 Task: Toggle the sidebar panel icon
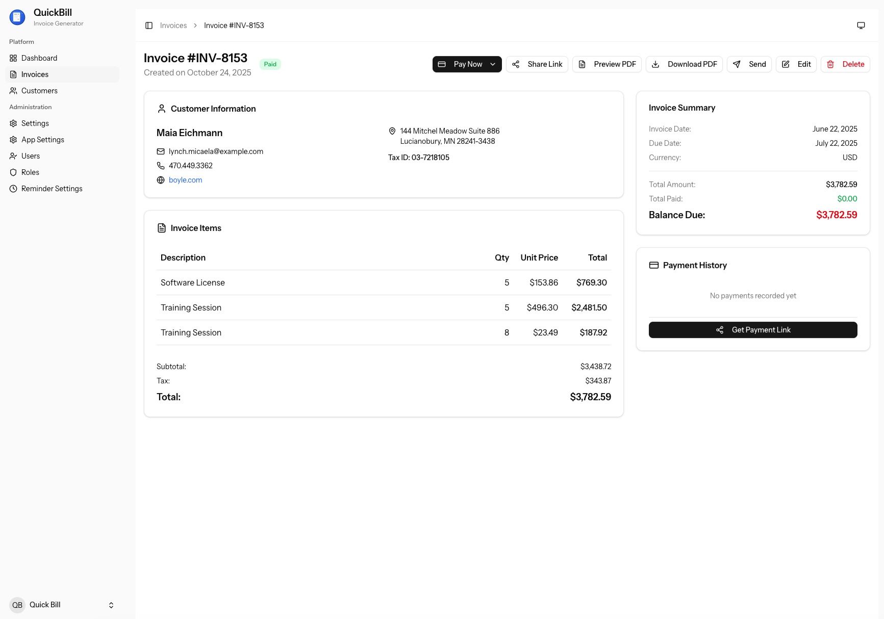[x=149, y=25]
